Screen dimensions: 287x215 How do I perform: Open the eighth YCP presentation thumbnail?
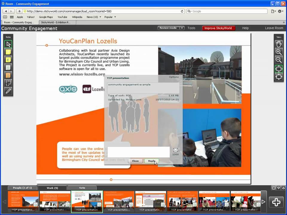[x=246, y=202]
